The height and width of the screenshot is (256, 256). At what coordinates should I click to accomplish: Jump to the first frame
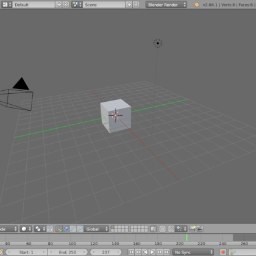click(x=131, y=252)
